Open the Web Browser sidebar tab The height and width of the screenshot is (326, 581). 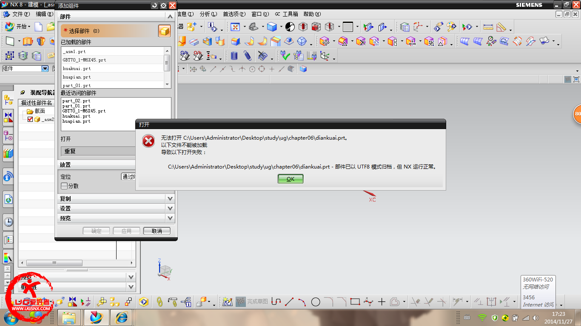pyautogui.click(x=8, y=199)
